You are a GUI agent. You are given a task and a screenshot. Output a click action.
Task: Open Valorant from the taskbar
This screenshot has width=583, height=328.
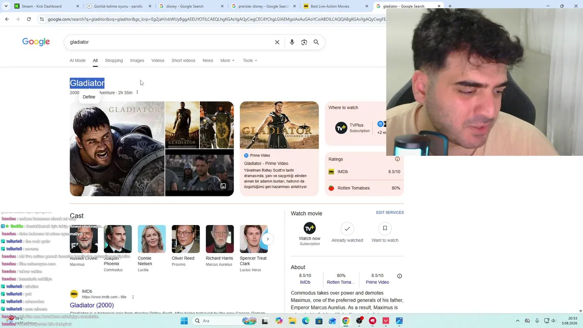pyautogui.click(x=386, y=321)
